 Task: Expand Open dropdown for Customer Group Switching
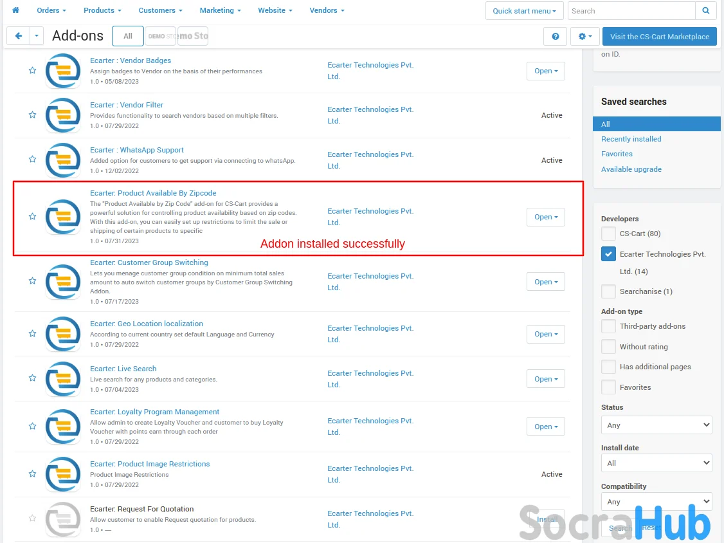[545, 282]
